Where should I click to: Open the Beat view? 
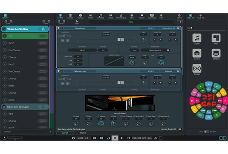point(132,16)
